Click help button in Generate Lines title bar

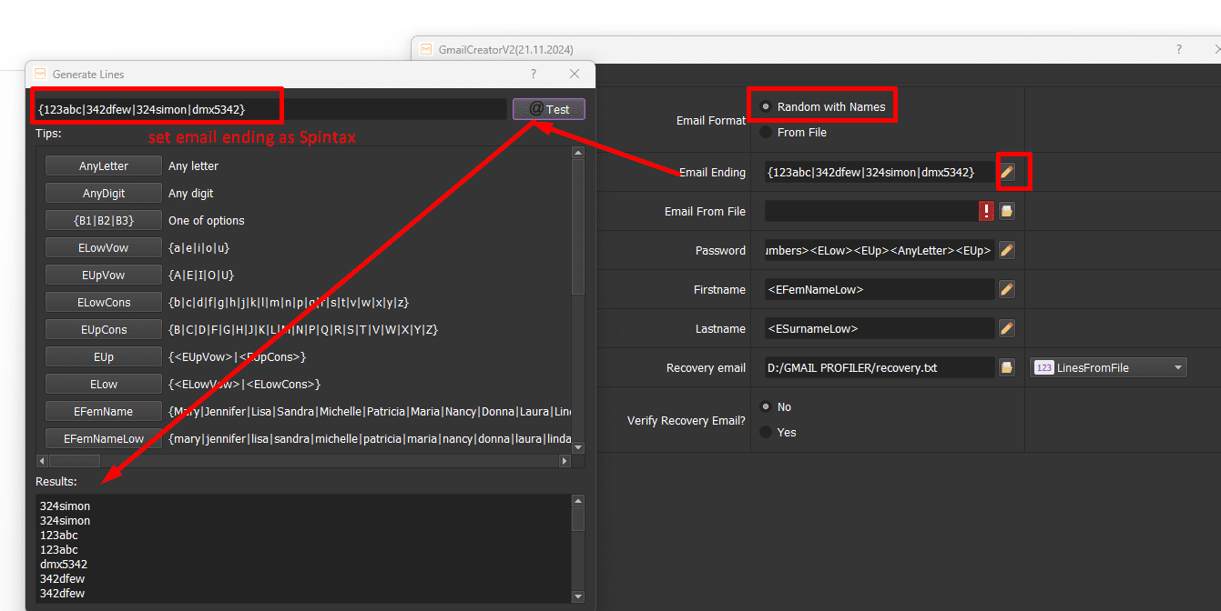click(x=534, y=74)
